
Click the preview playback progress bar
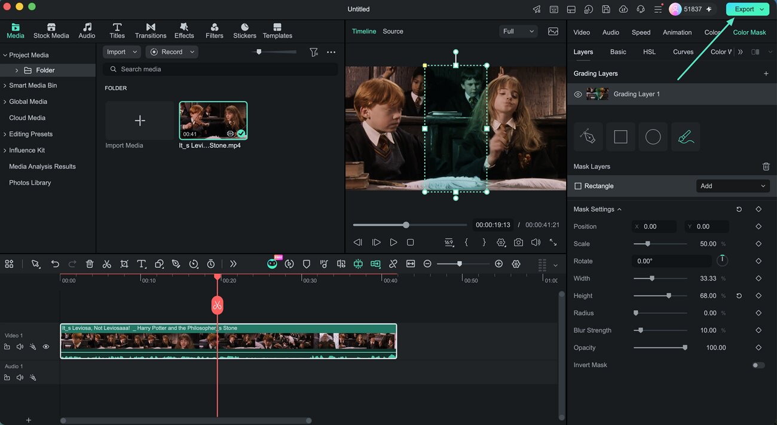pos(410,225)
